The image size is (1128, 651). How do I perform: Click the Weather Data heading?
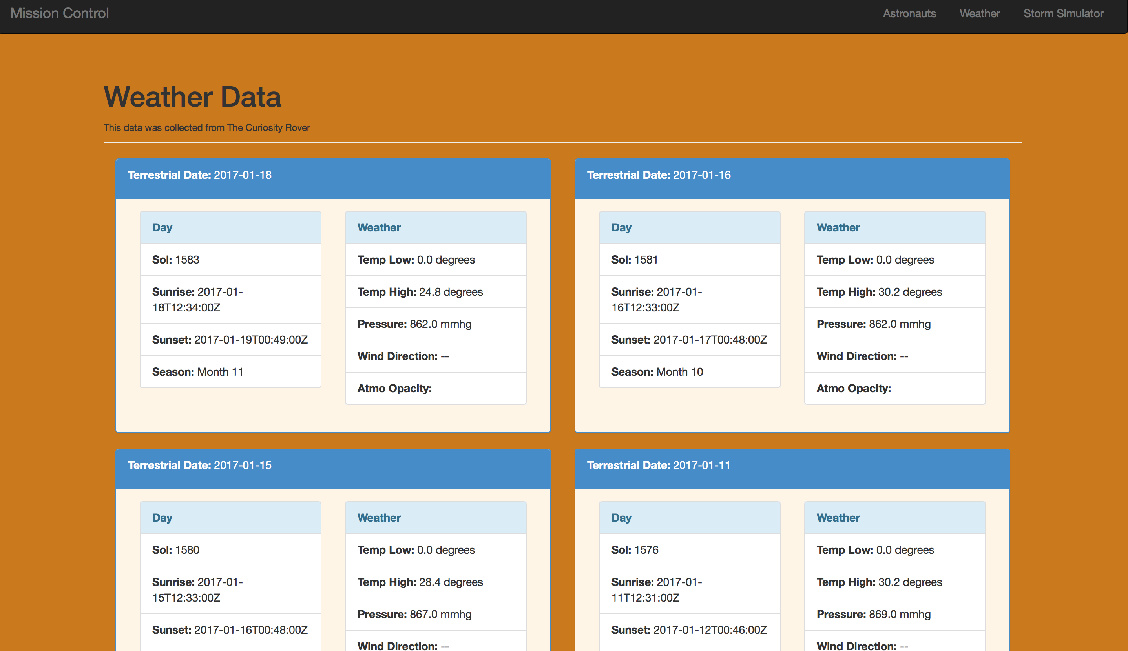tap(192, 96)
